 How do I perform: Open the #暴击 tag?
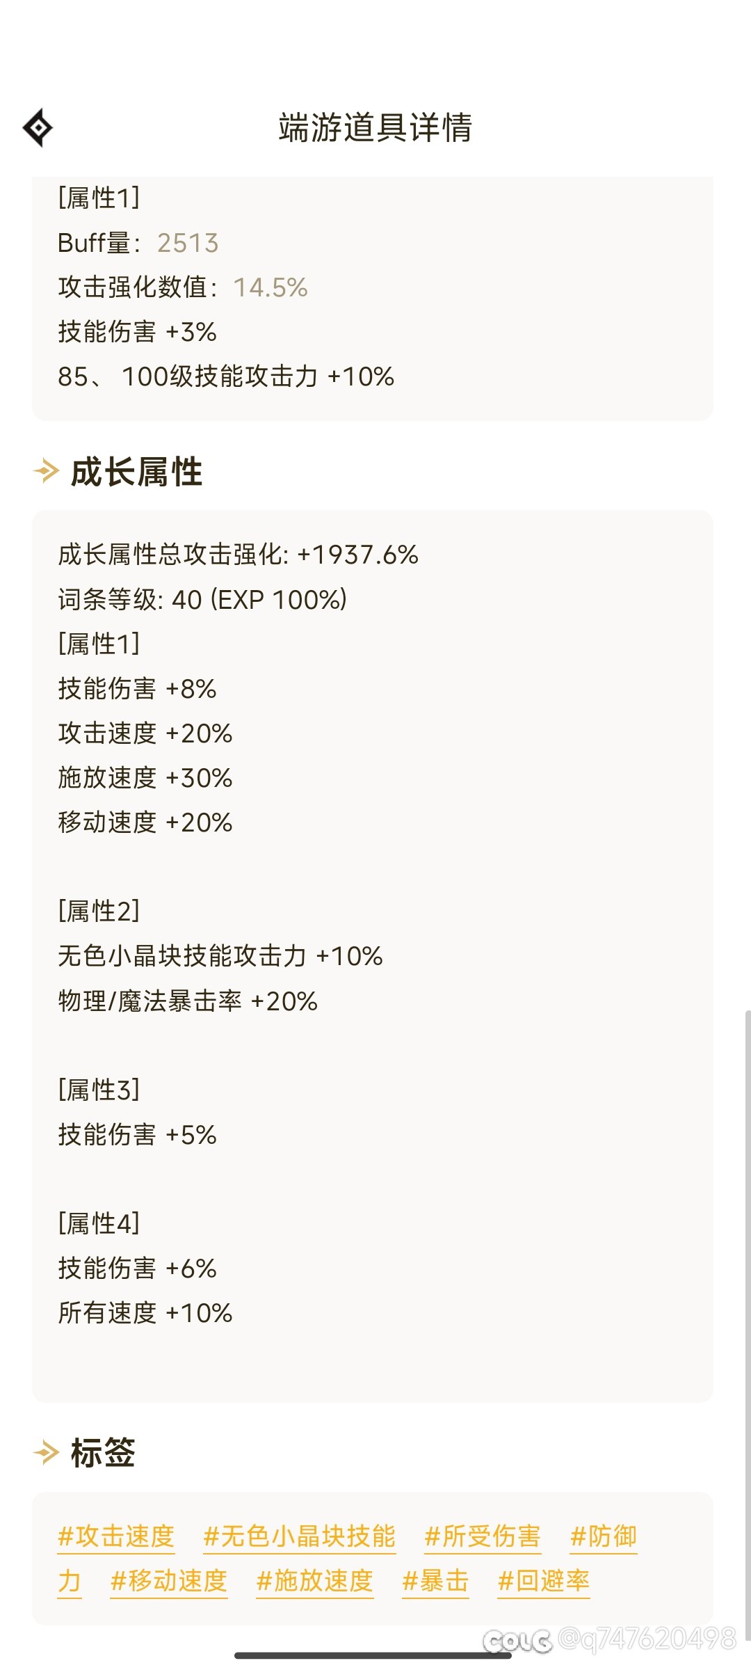(435, 1580)
